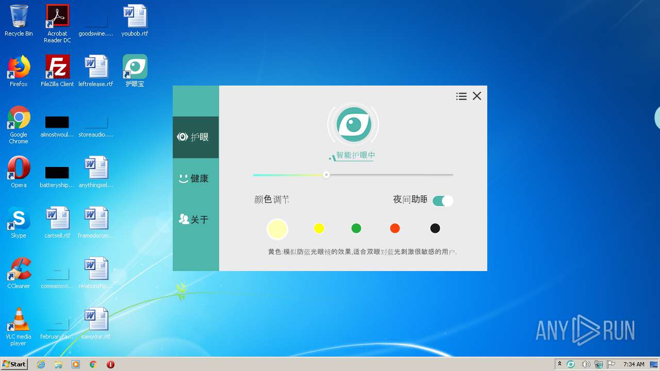Viewport: 660px width, 371px height.
Task: Open the 护眼 eye-protection tab
Action: point(195,137)
